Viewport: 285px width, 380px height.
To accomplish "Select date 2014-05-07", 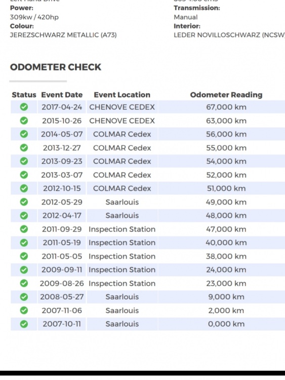I will (x=62, y=134).
